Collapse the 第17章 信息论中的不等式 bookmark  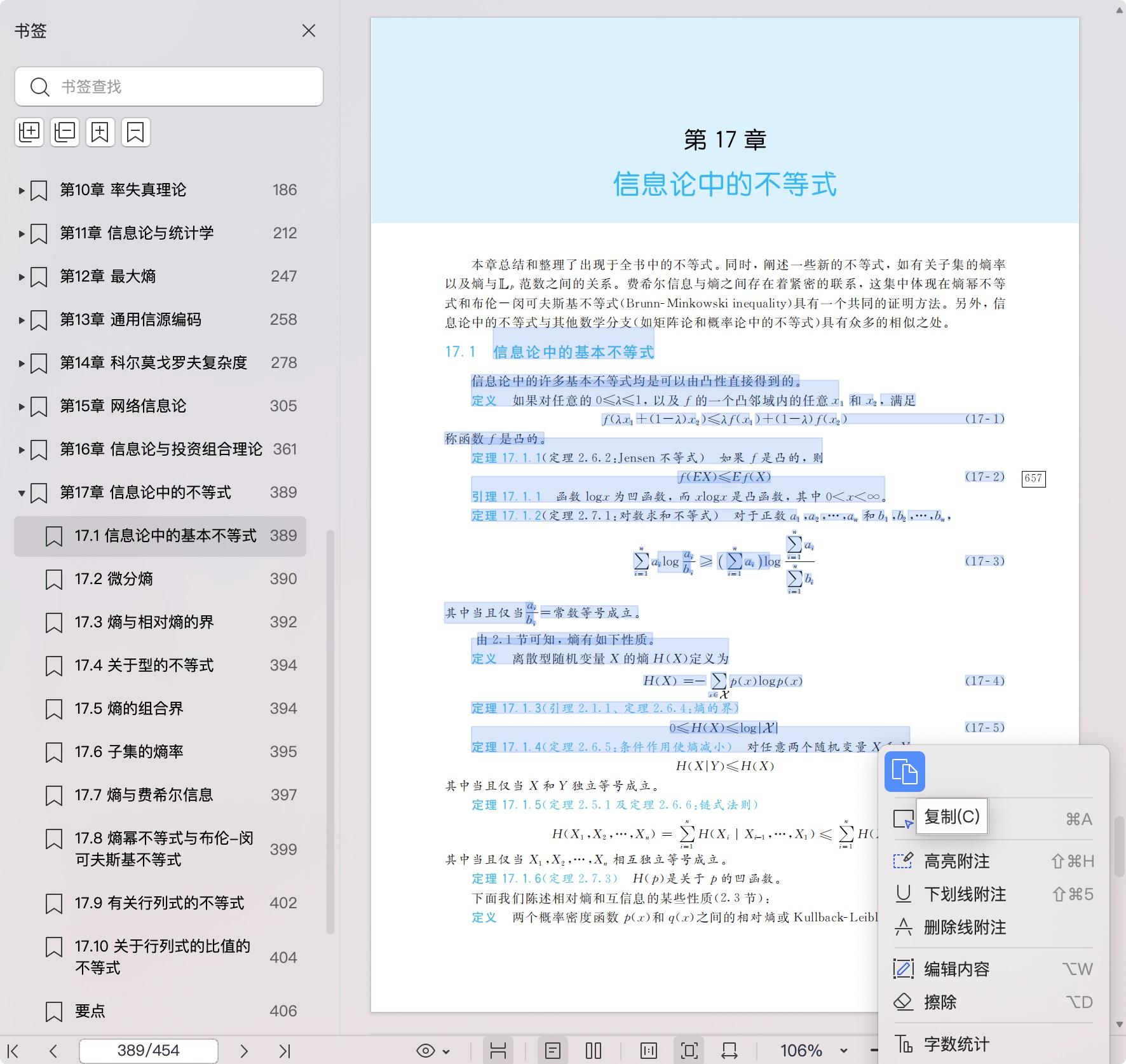tap(21, 492)
